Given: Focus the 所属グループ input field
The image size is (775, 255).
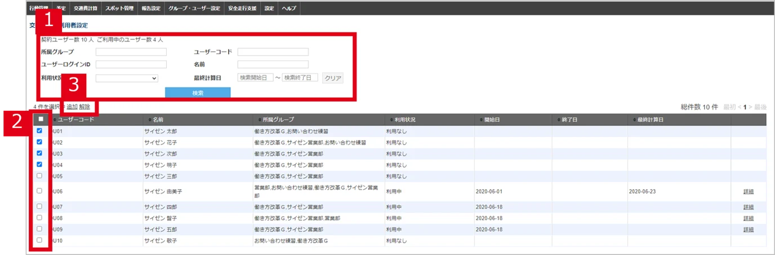Looking at the screenshot, I should tap(131, 52).
